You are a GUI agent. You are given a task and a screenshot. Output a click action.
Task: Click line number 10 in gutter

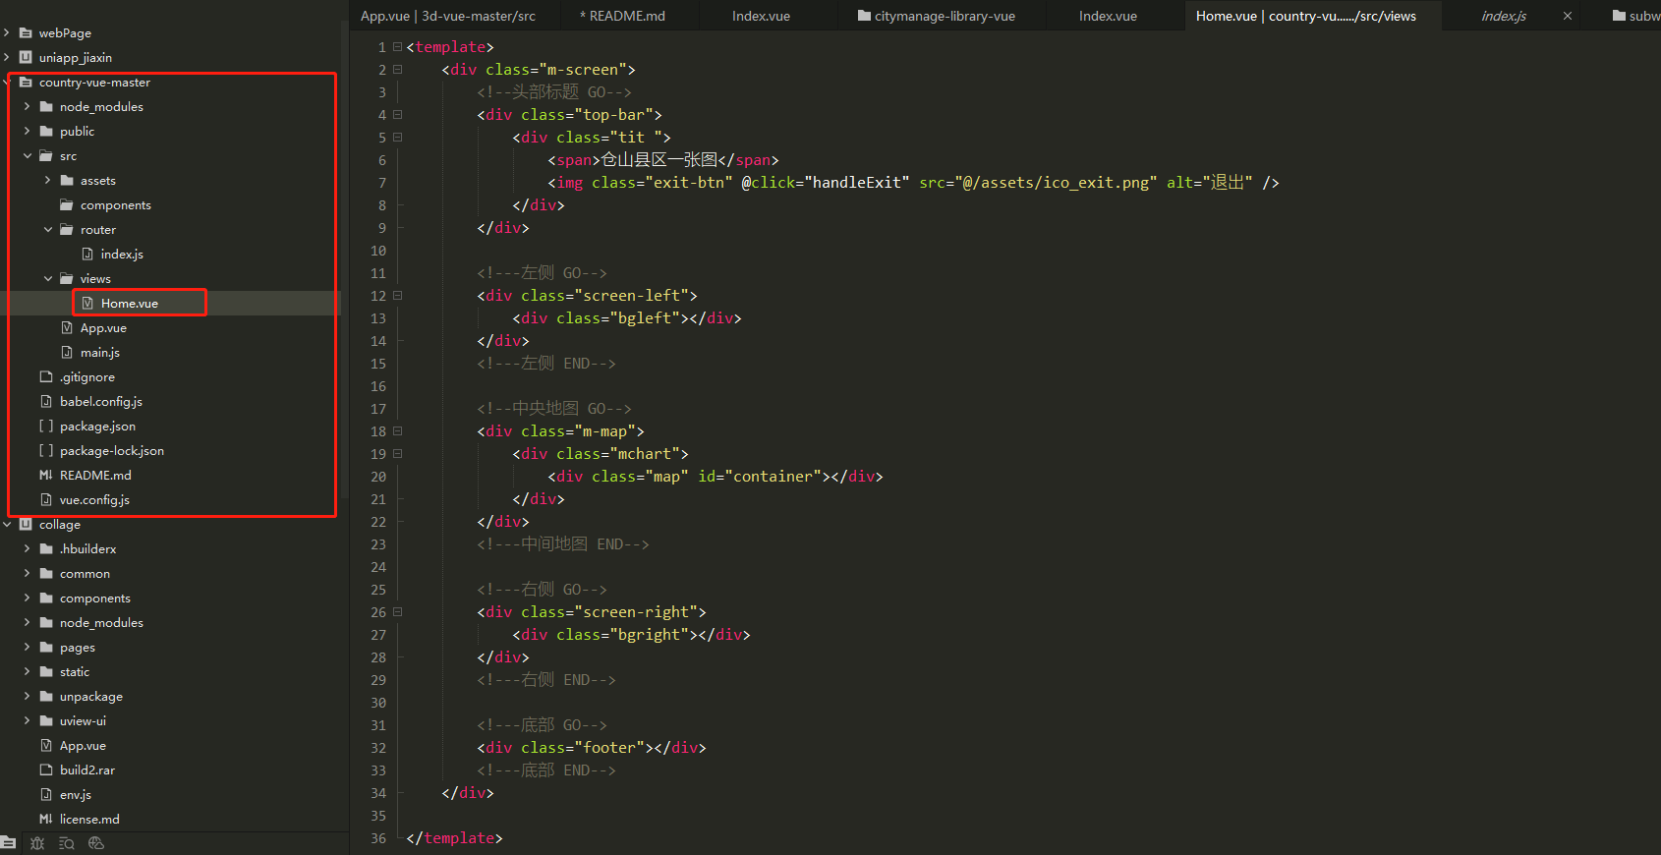pos(378,251)
